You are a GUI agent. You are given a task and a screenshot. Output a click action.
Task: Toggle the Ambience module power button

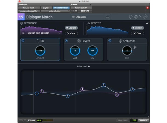110,41
